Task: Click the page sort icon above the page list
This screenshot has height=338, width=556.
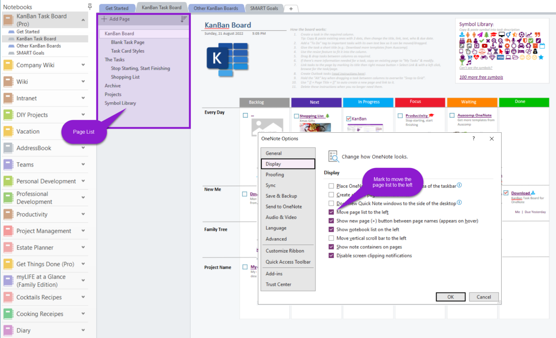Action: tap(184, 19)
